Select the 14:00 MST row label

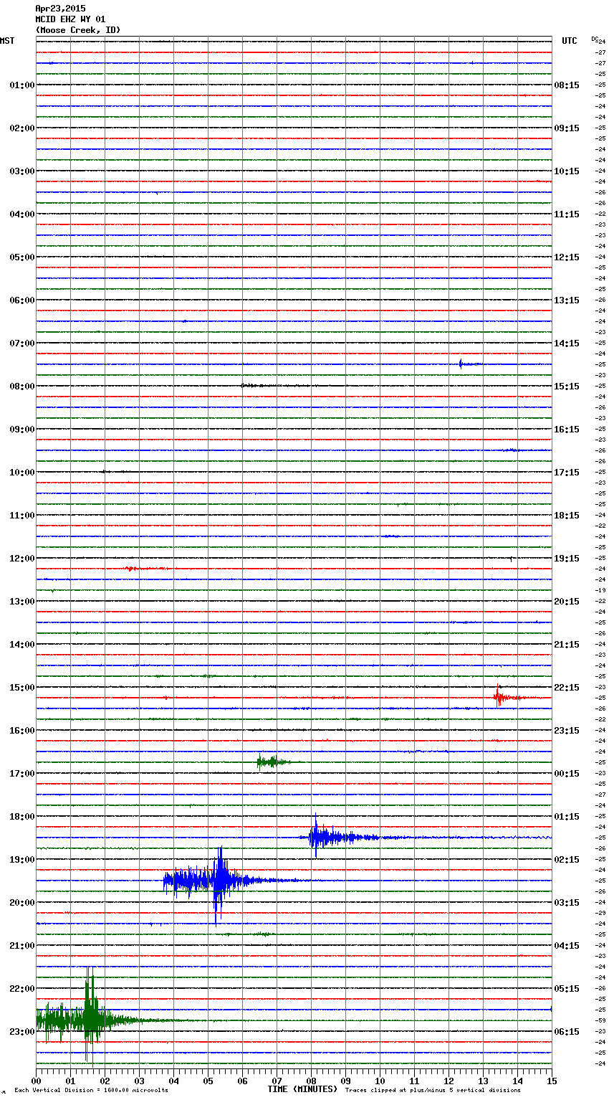pos(22,645)
